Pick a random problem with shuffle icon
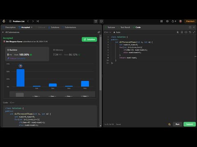 [38, 21]
